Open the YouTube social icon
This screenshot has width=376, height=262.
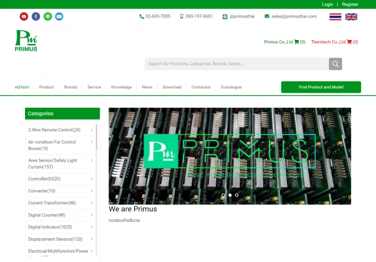(24, 16)
